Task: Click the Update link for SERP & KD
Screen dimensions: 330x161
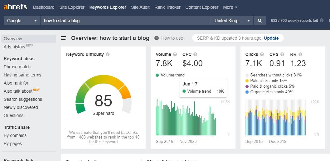Action: 271,38
